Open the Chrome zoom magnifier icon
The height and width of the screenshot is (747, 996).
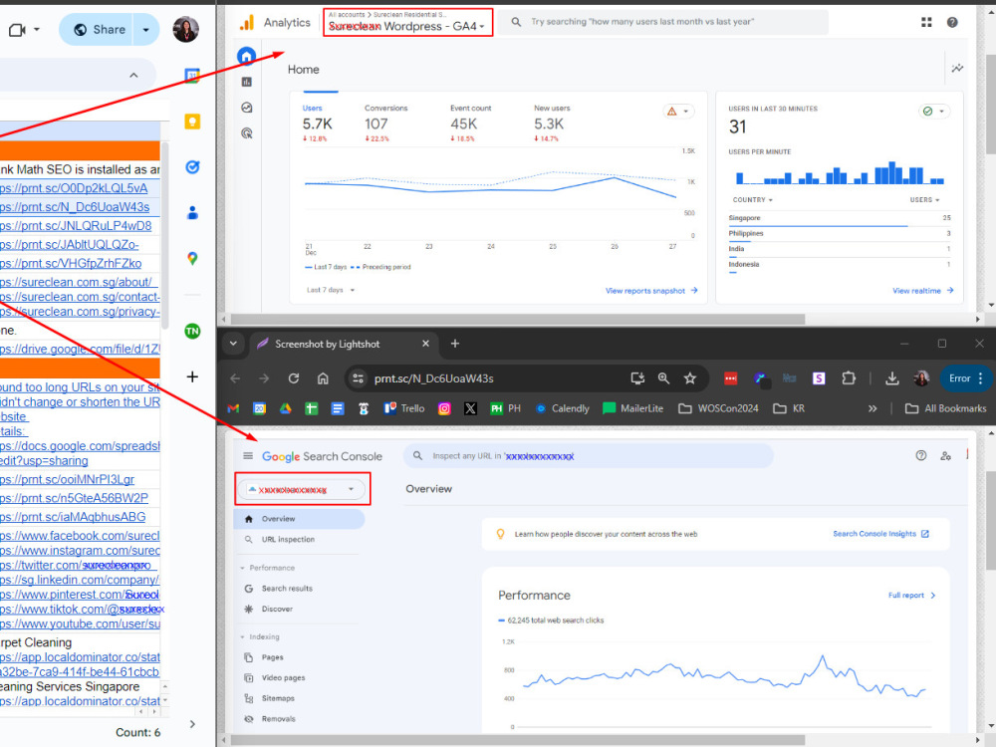click(663, 378)
